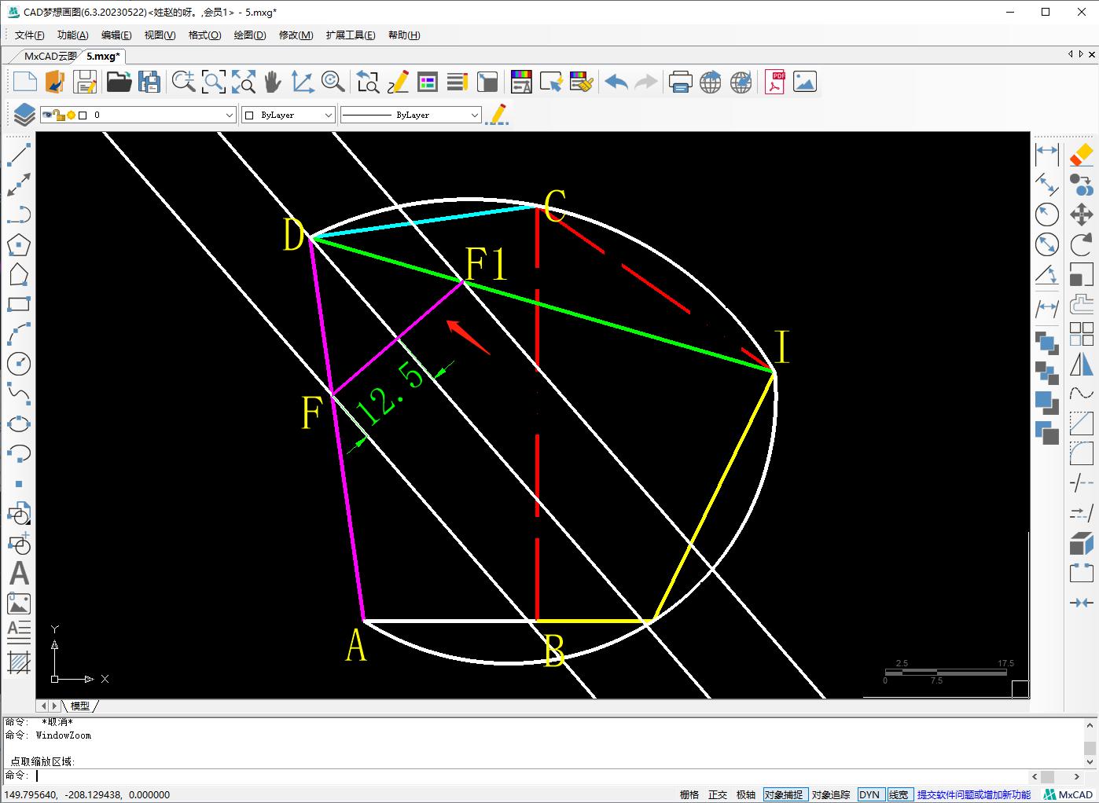Screen dimensions: 1099x803
Task: Select the Text tool (A icon)
Action: pos(19,574)
